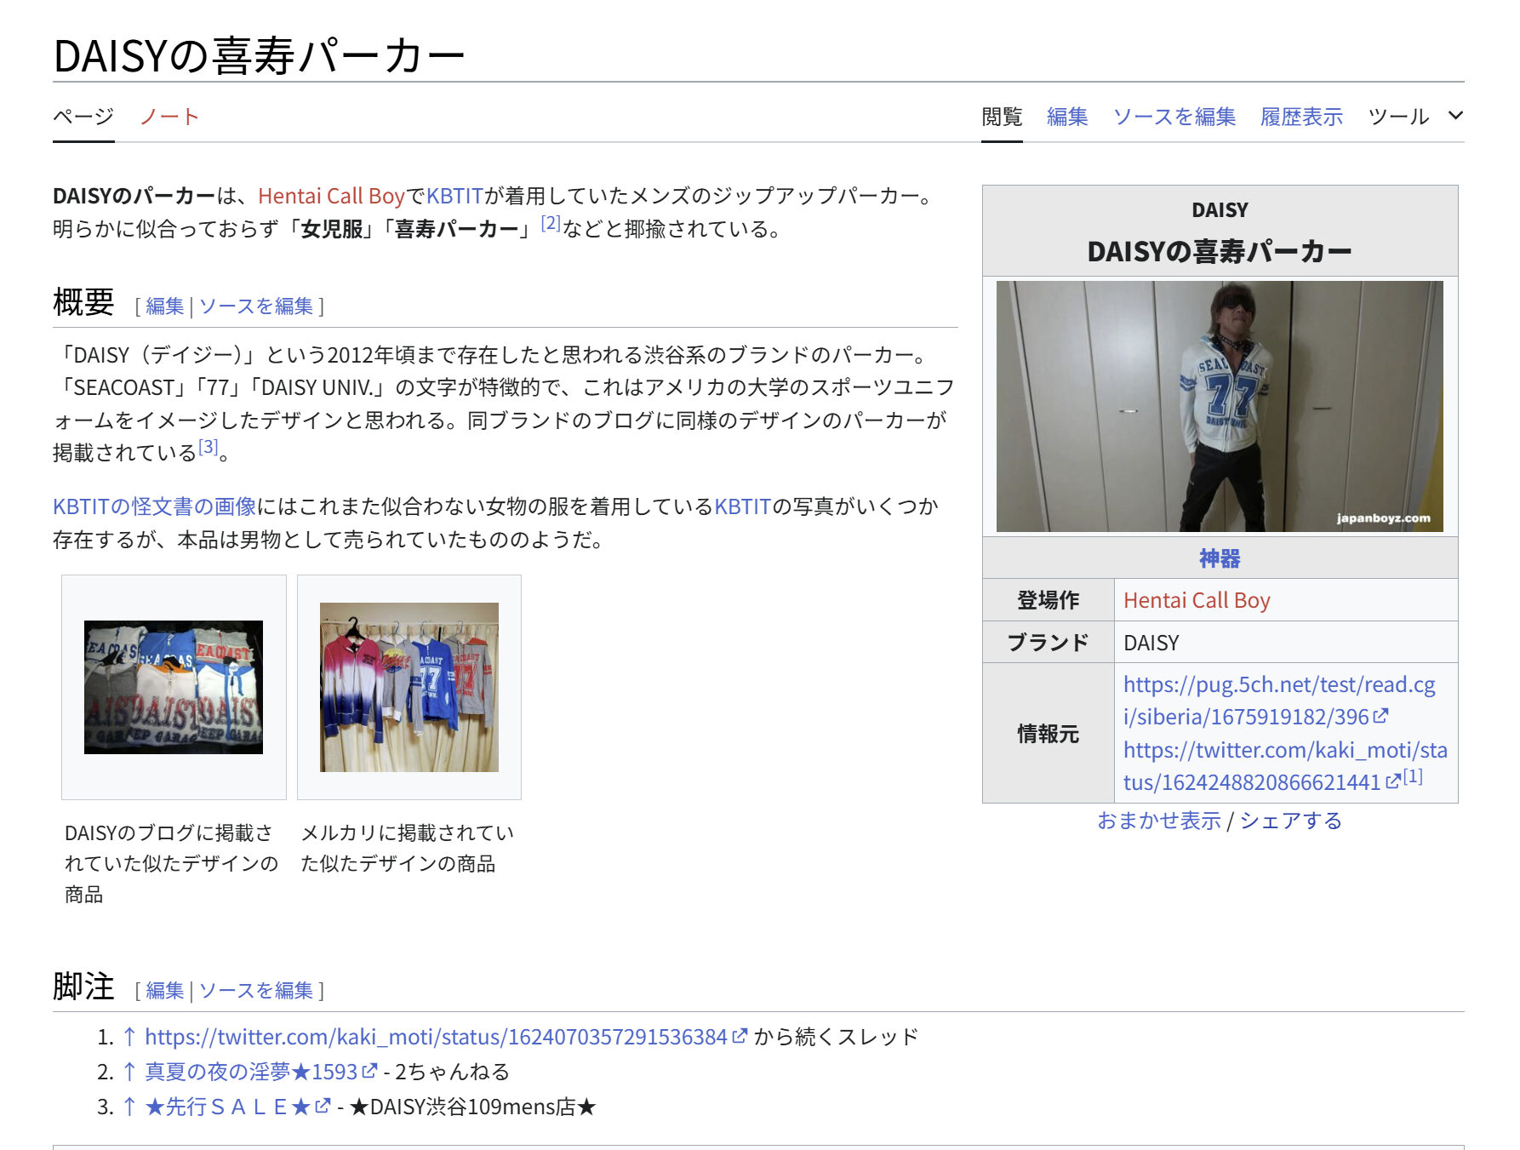Click the up arrow beside footnote 3
This screenshot has height=1150, width=1520.
pos(129,1107)
